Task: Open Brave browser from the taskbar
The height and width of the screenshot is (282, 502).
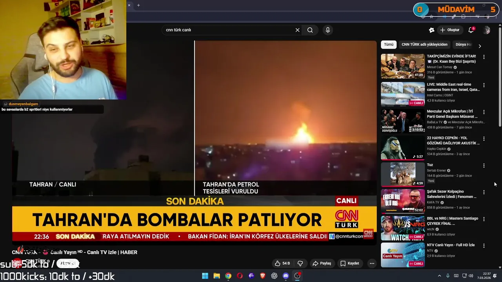Action: 263,276
